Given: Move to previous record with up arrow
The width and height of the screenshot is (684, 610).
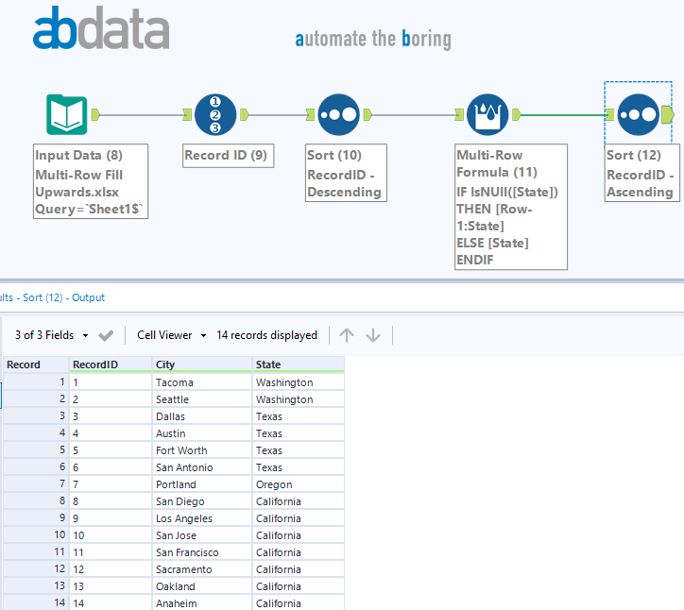Looking at the screenshot, I should (x=347, y=335).
